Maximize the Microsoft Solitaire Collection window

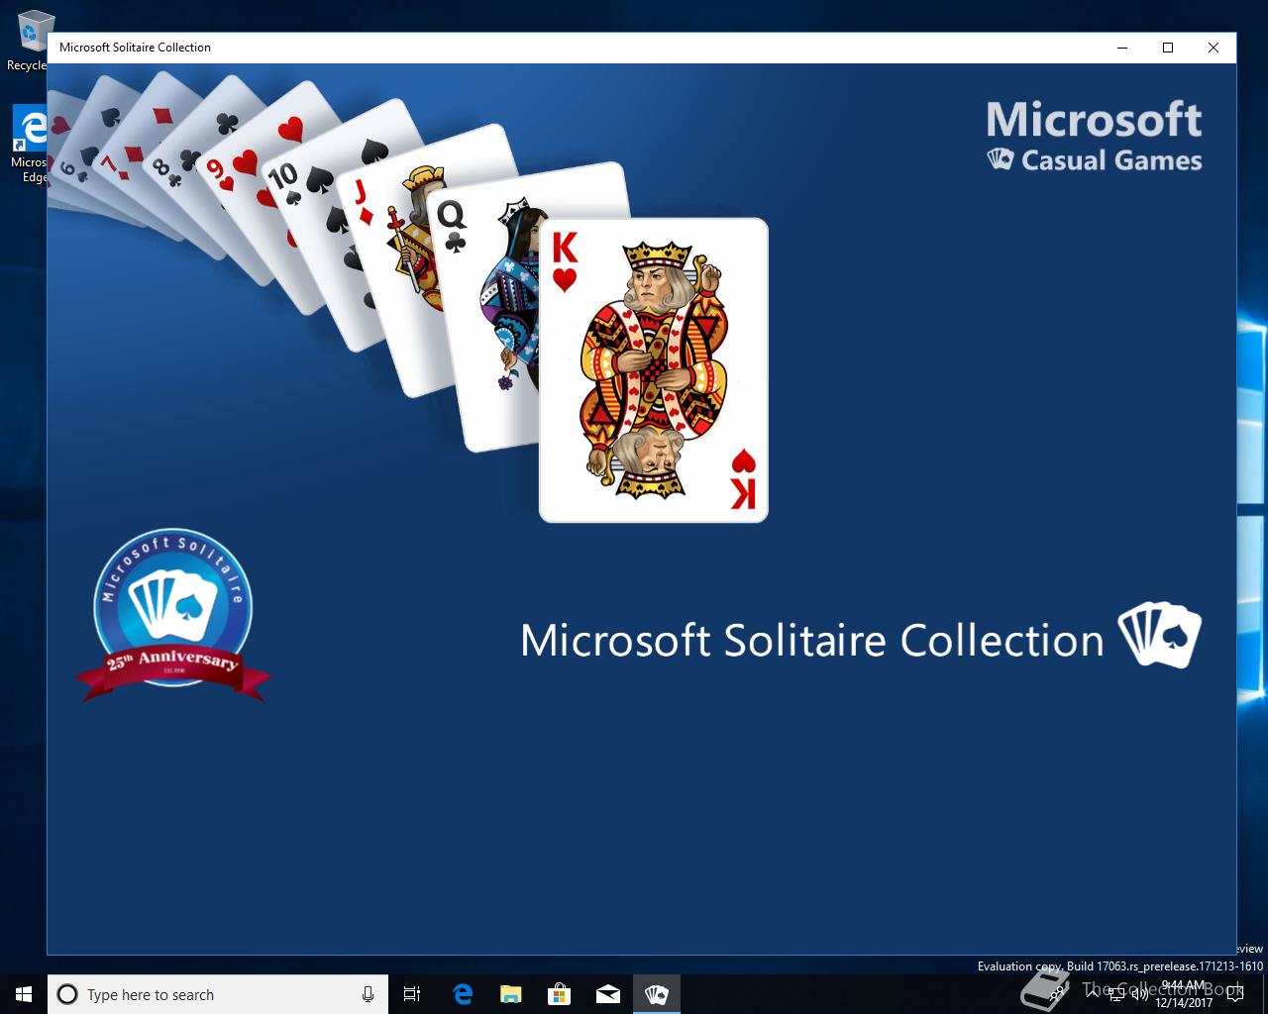coord(1168,48)
